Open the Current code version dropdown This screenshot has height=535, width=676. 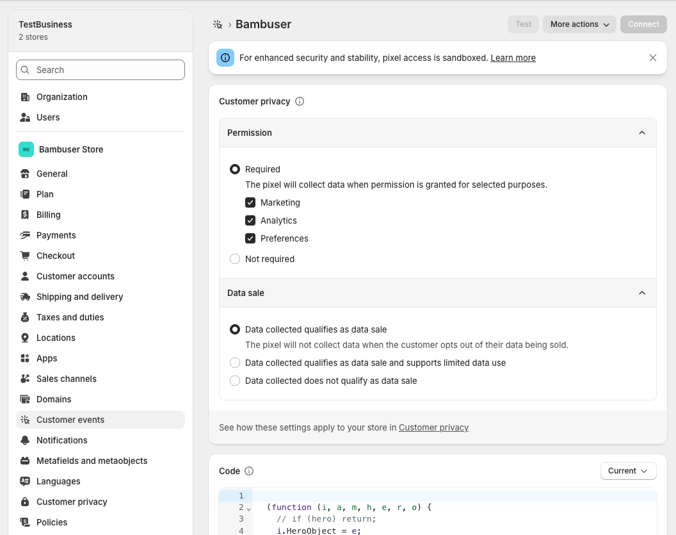click(x=628, y=471)
